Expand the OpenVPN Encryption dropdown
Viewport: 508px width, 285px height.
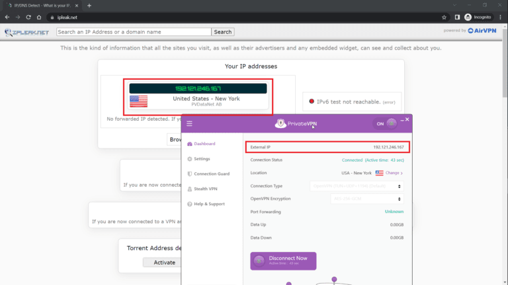click(367, 199)
